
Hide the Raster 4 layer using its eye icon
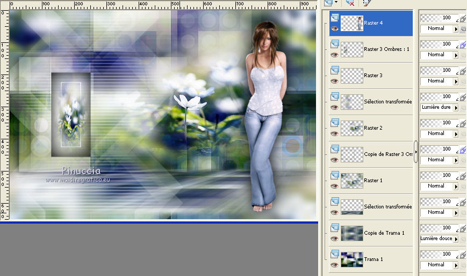click(x=334, y=29)
